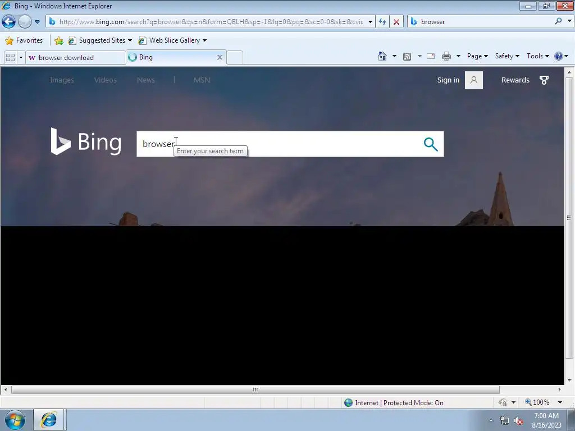The width and height of the screenshot is (575, 431).
Task: Go back with the Back arrow button
Action: pos(9,22)
